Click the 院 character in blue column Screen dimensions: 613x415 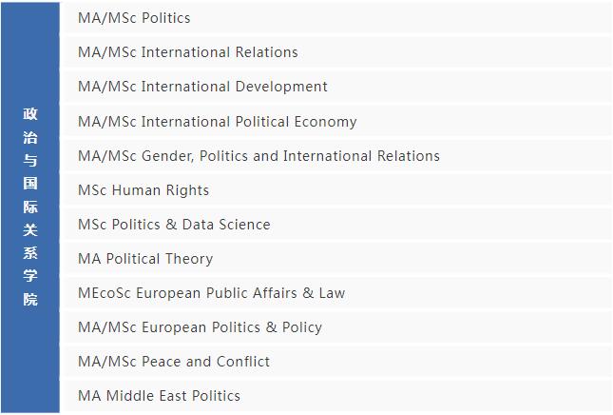click(x=30, y=299)
